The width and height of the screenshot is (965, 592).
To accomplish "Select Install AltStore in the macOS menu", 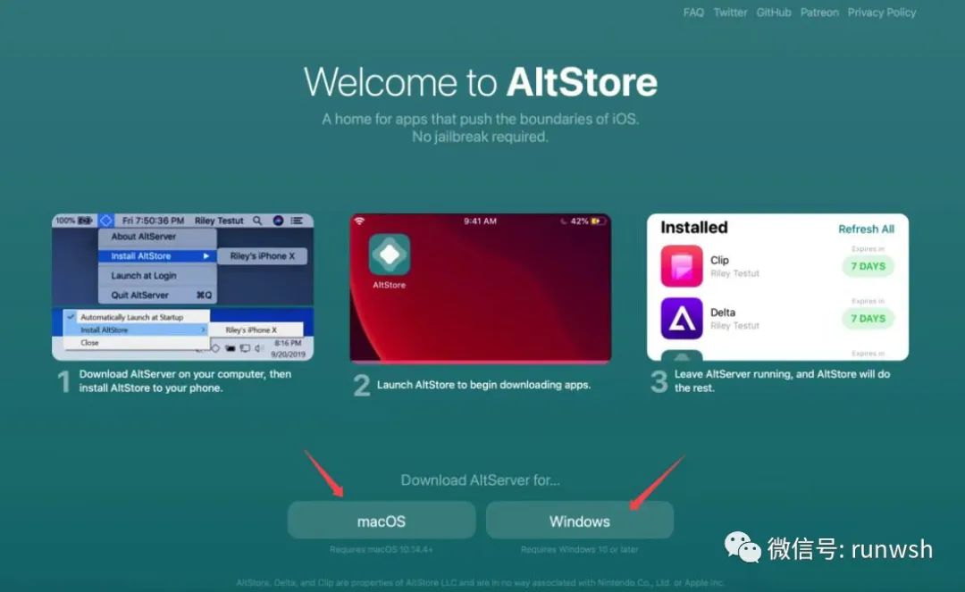I will pyautogui.click(x=157, y=255).
